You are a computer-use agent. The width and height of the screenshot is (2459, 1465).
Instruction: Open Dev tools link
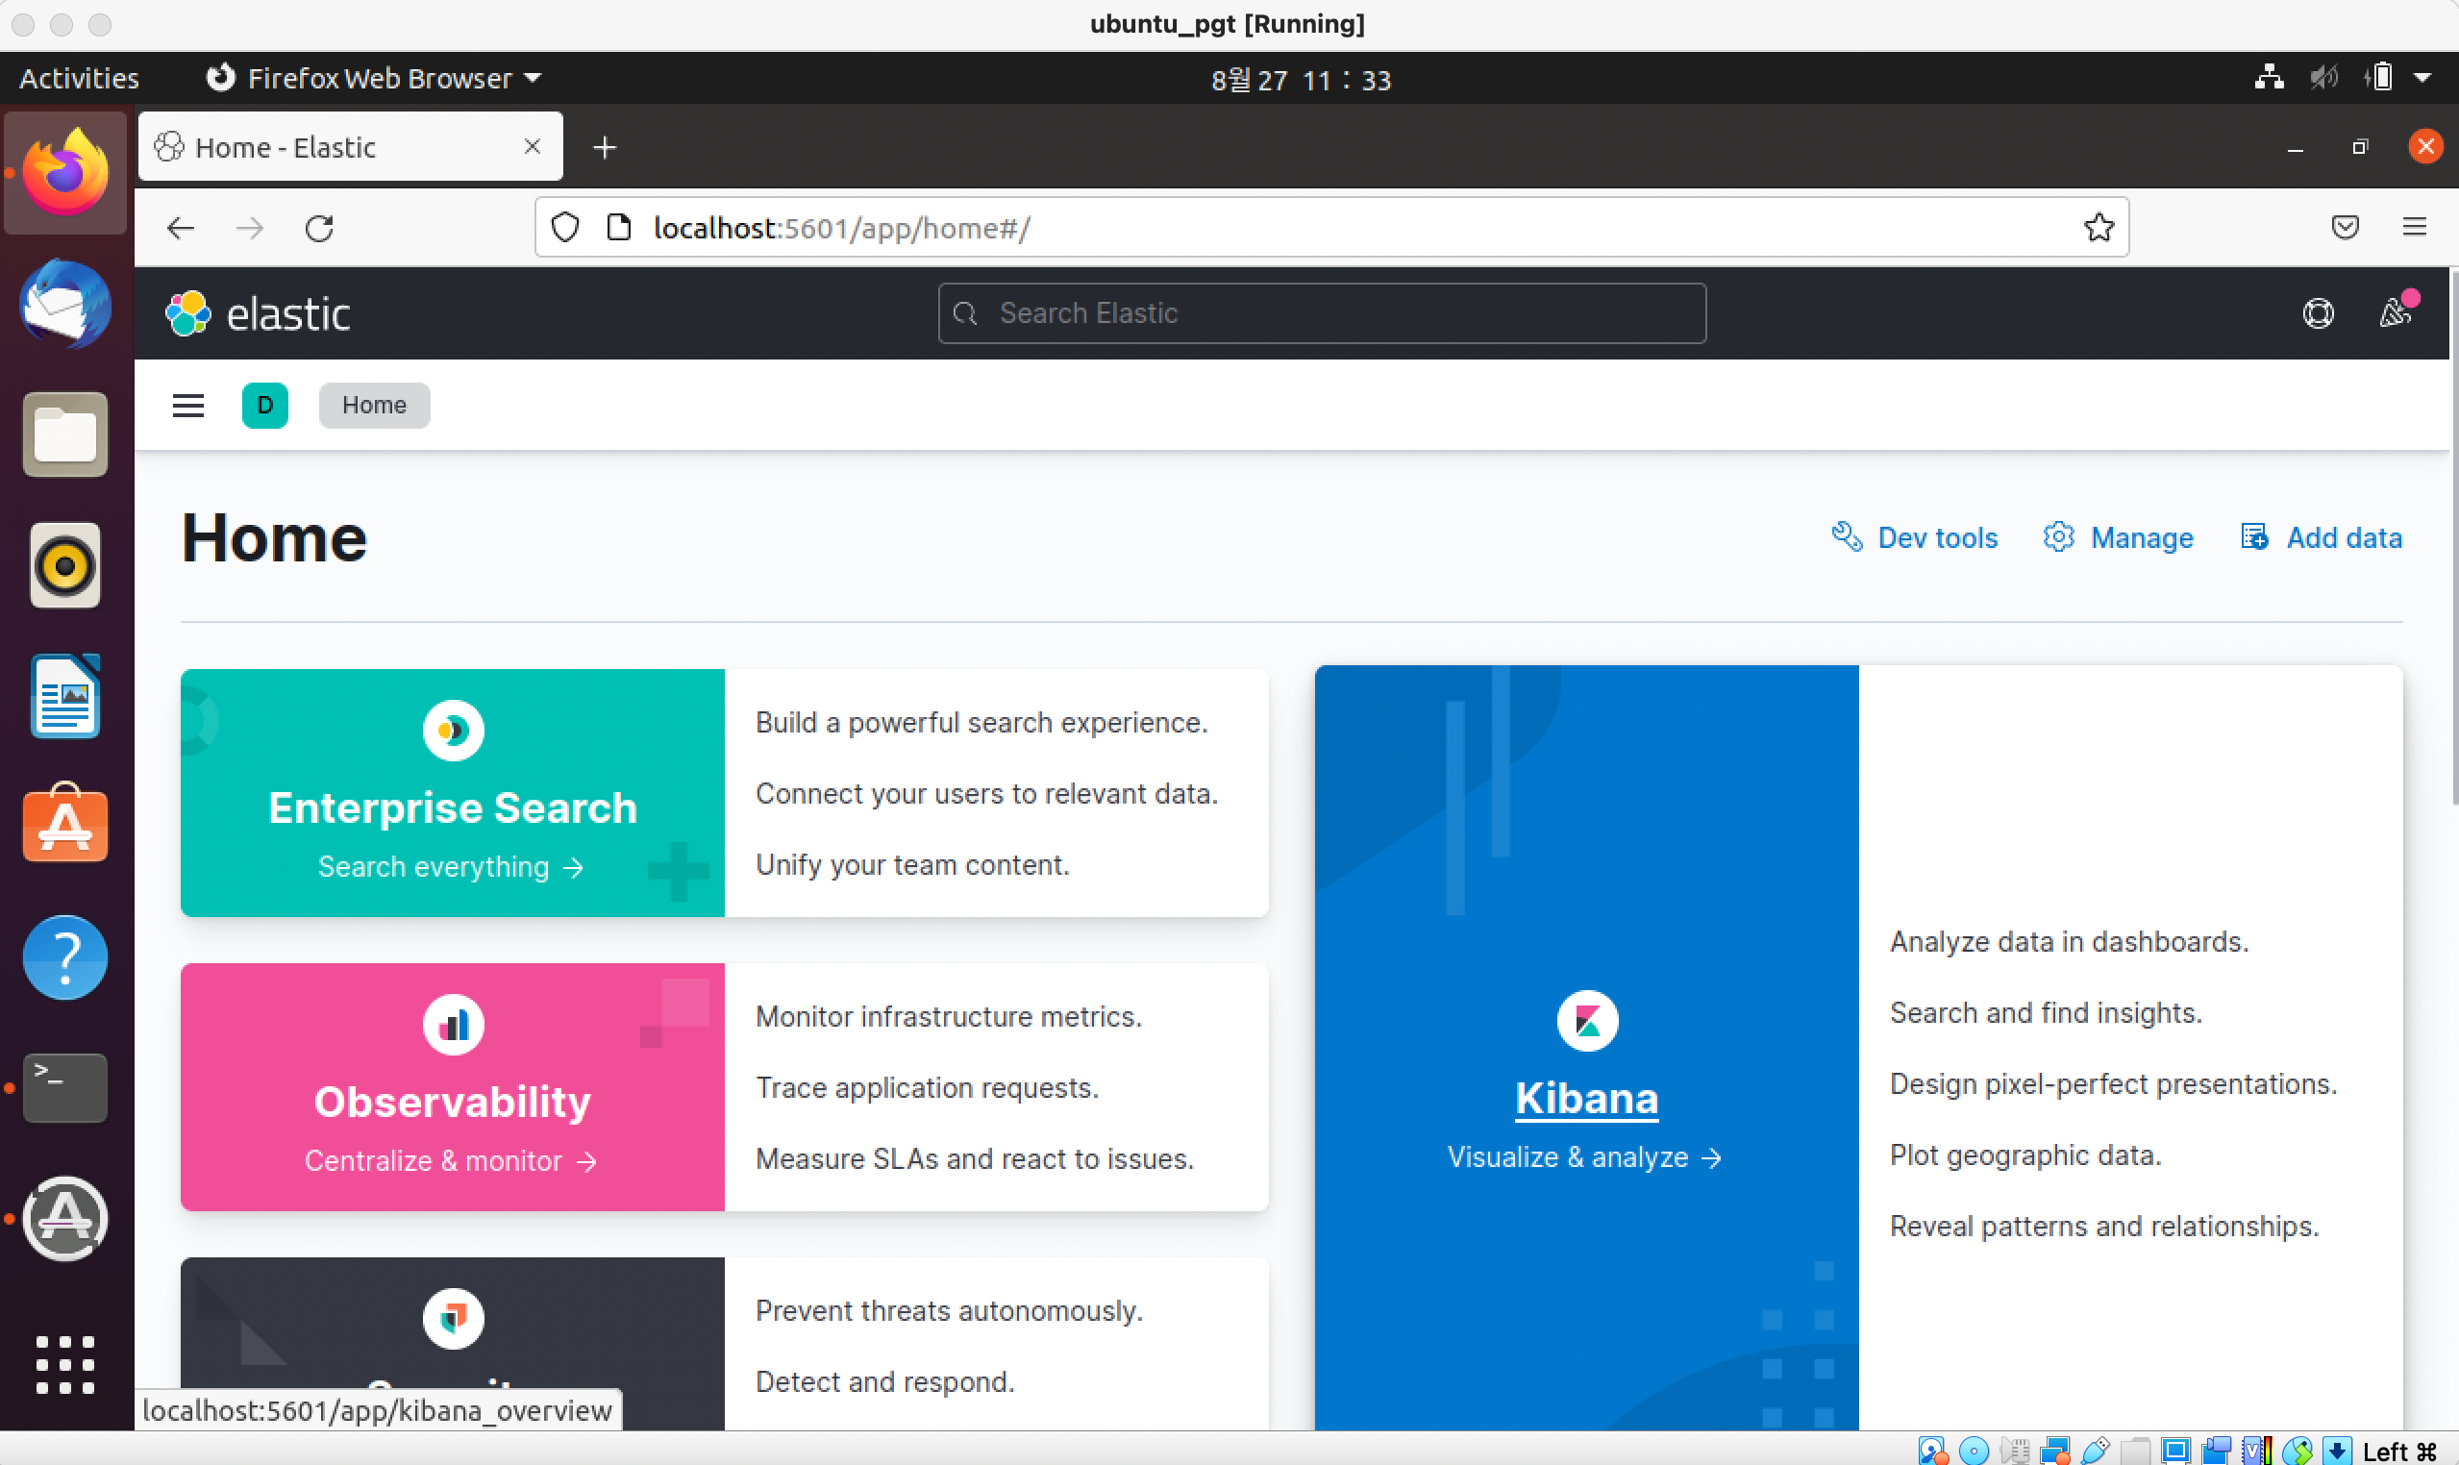1915,538
